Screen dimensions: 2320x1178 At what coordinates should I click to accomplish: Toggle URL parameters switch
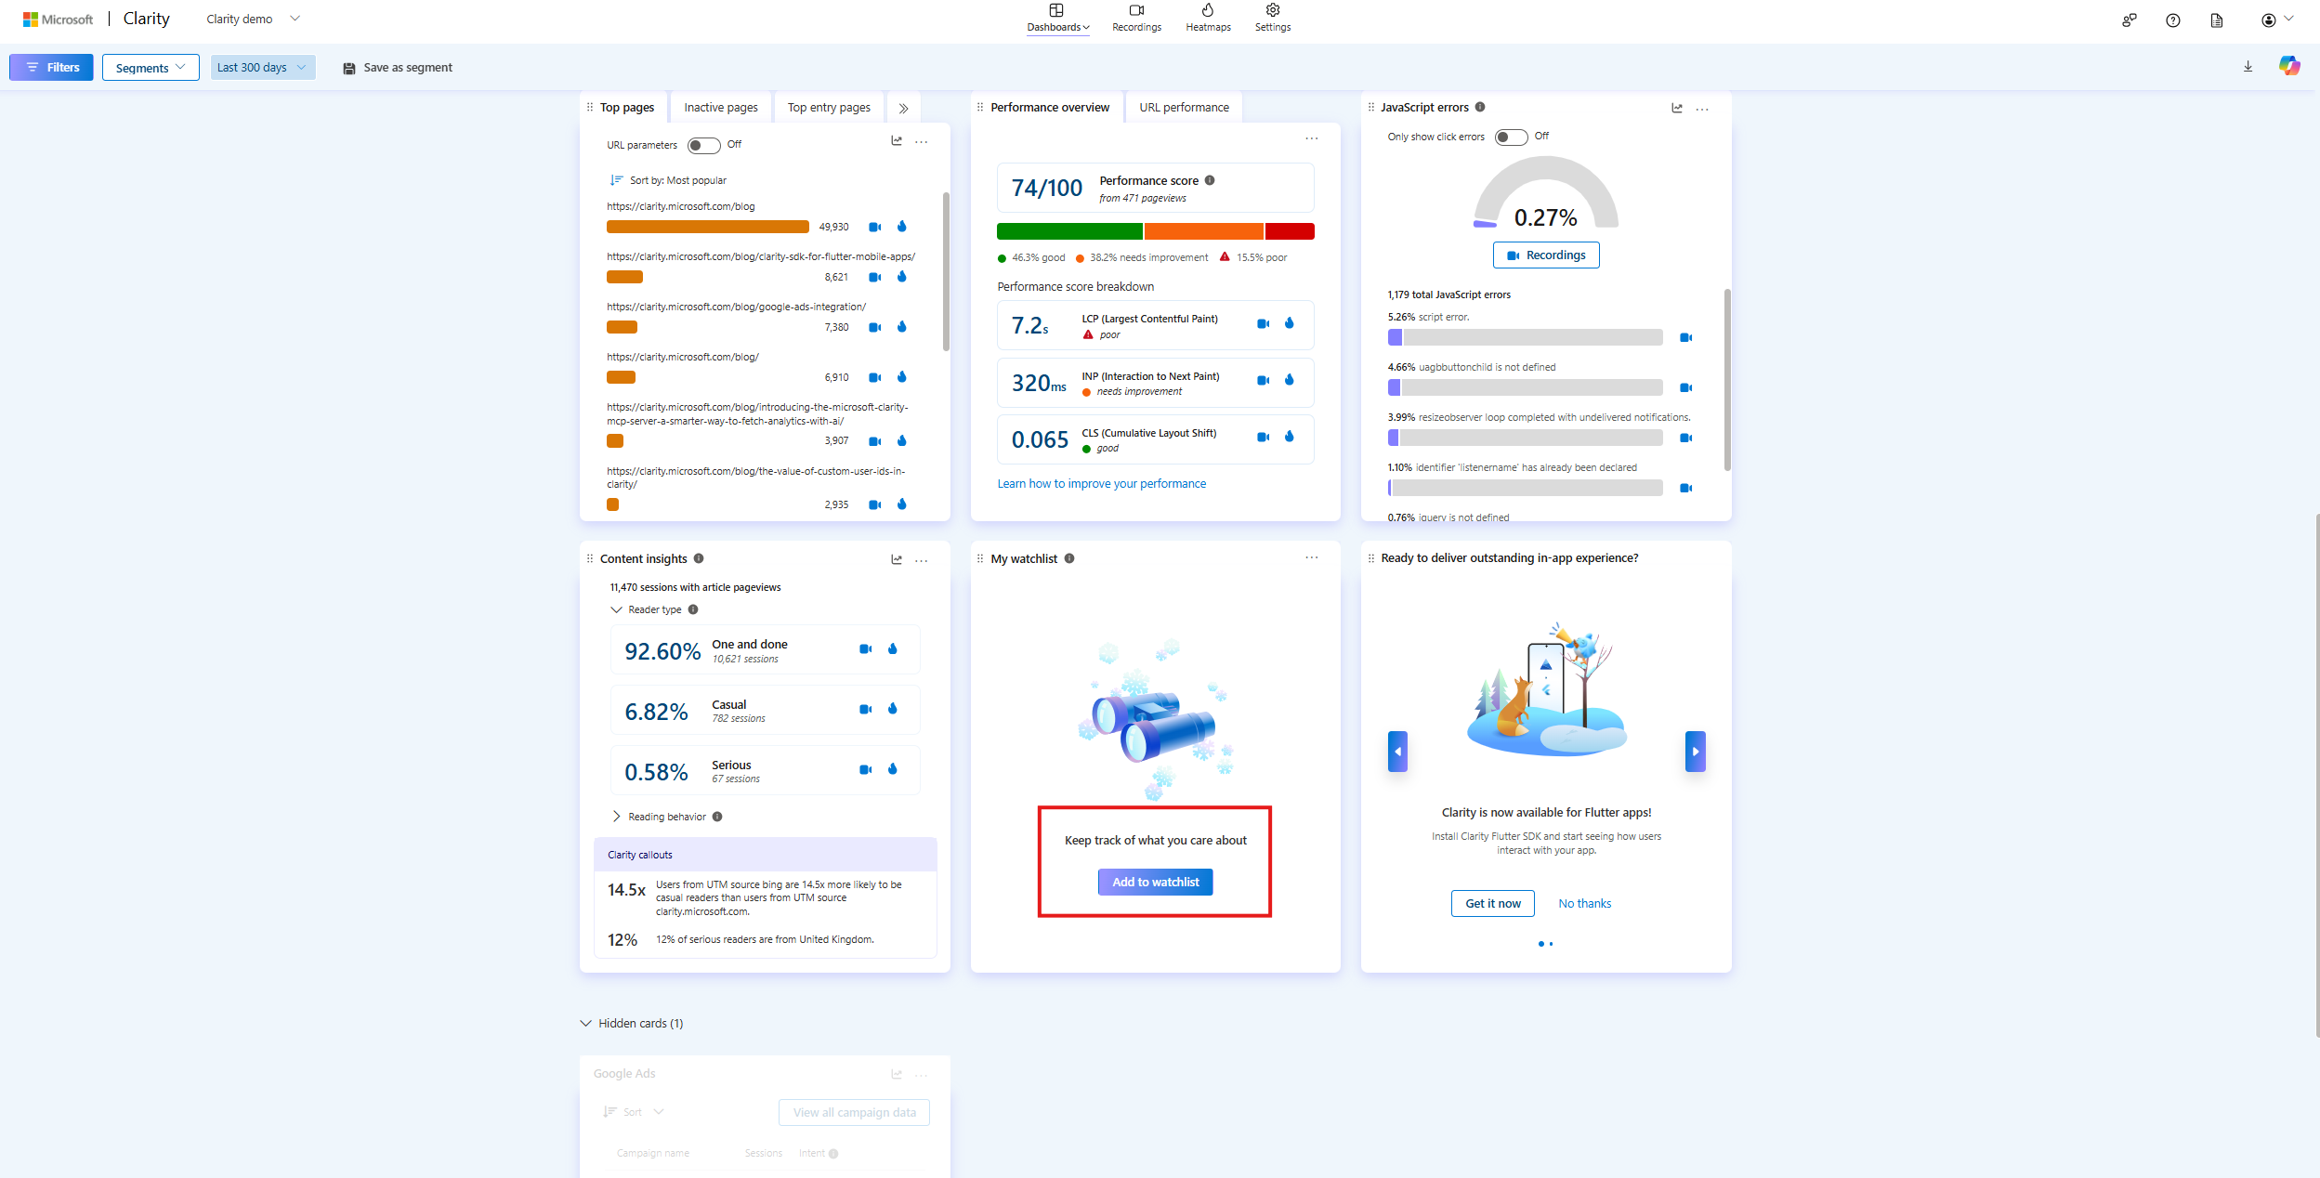(703, 145)
